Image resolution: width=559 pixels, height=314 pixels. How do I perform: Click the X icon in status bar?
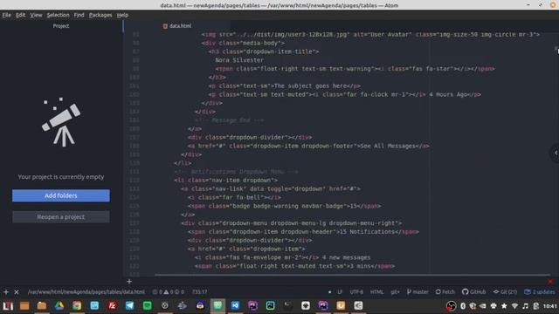click(x=17, y=292)
